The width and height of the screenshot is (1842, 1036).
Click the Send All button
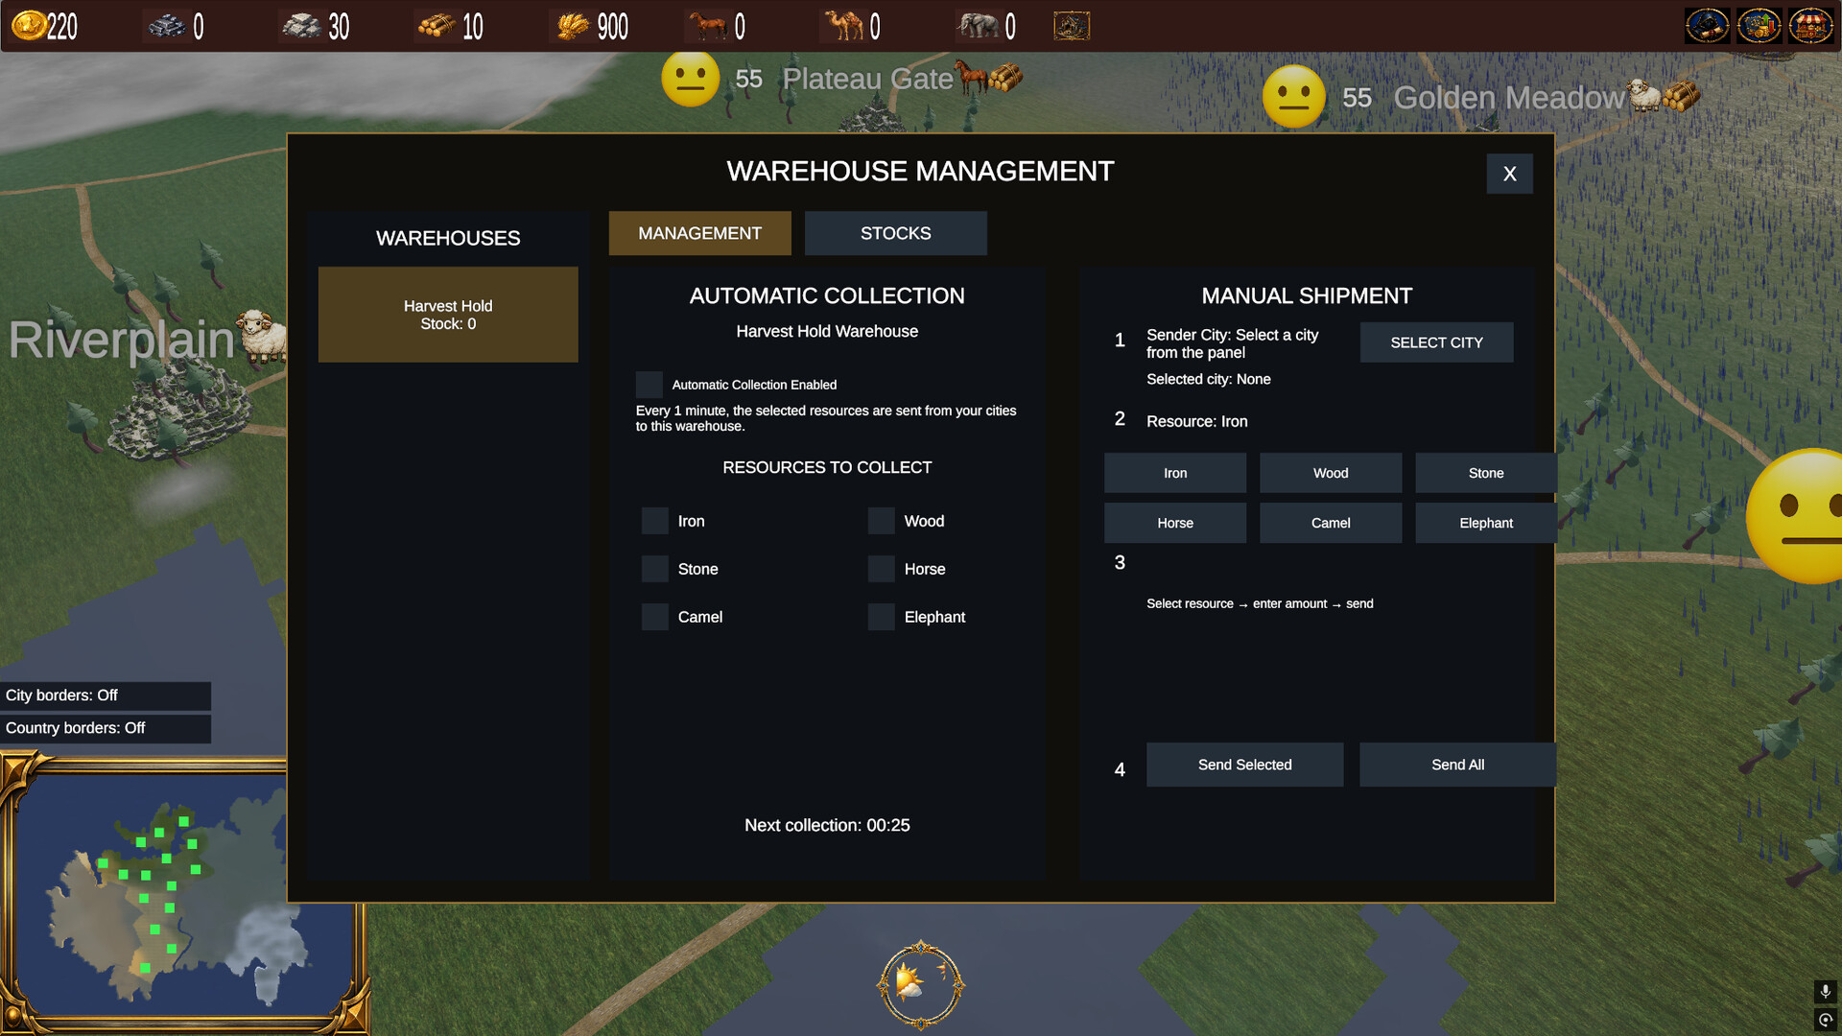[1458, 765]
